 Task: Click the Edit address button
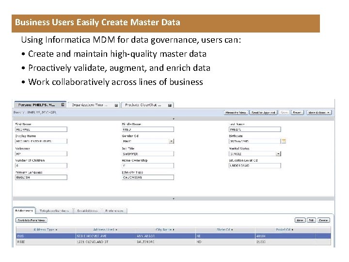(311, 220)
